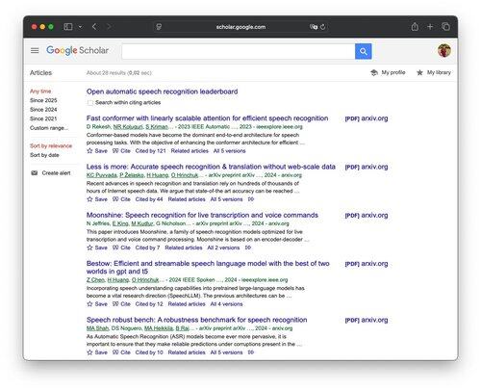The height and width of the screenshot is (391, 481).
Task: Open the Moonshine paper title
Action: click(202, 215)
